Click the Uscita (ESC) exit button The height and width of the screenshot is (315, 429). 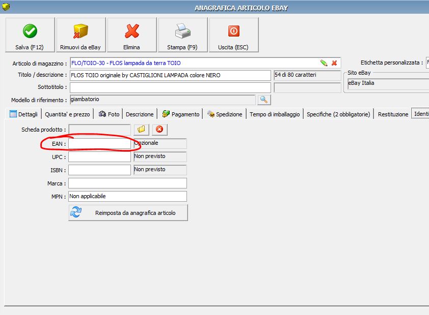click(233, 35)
